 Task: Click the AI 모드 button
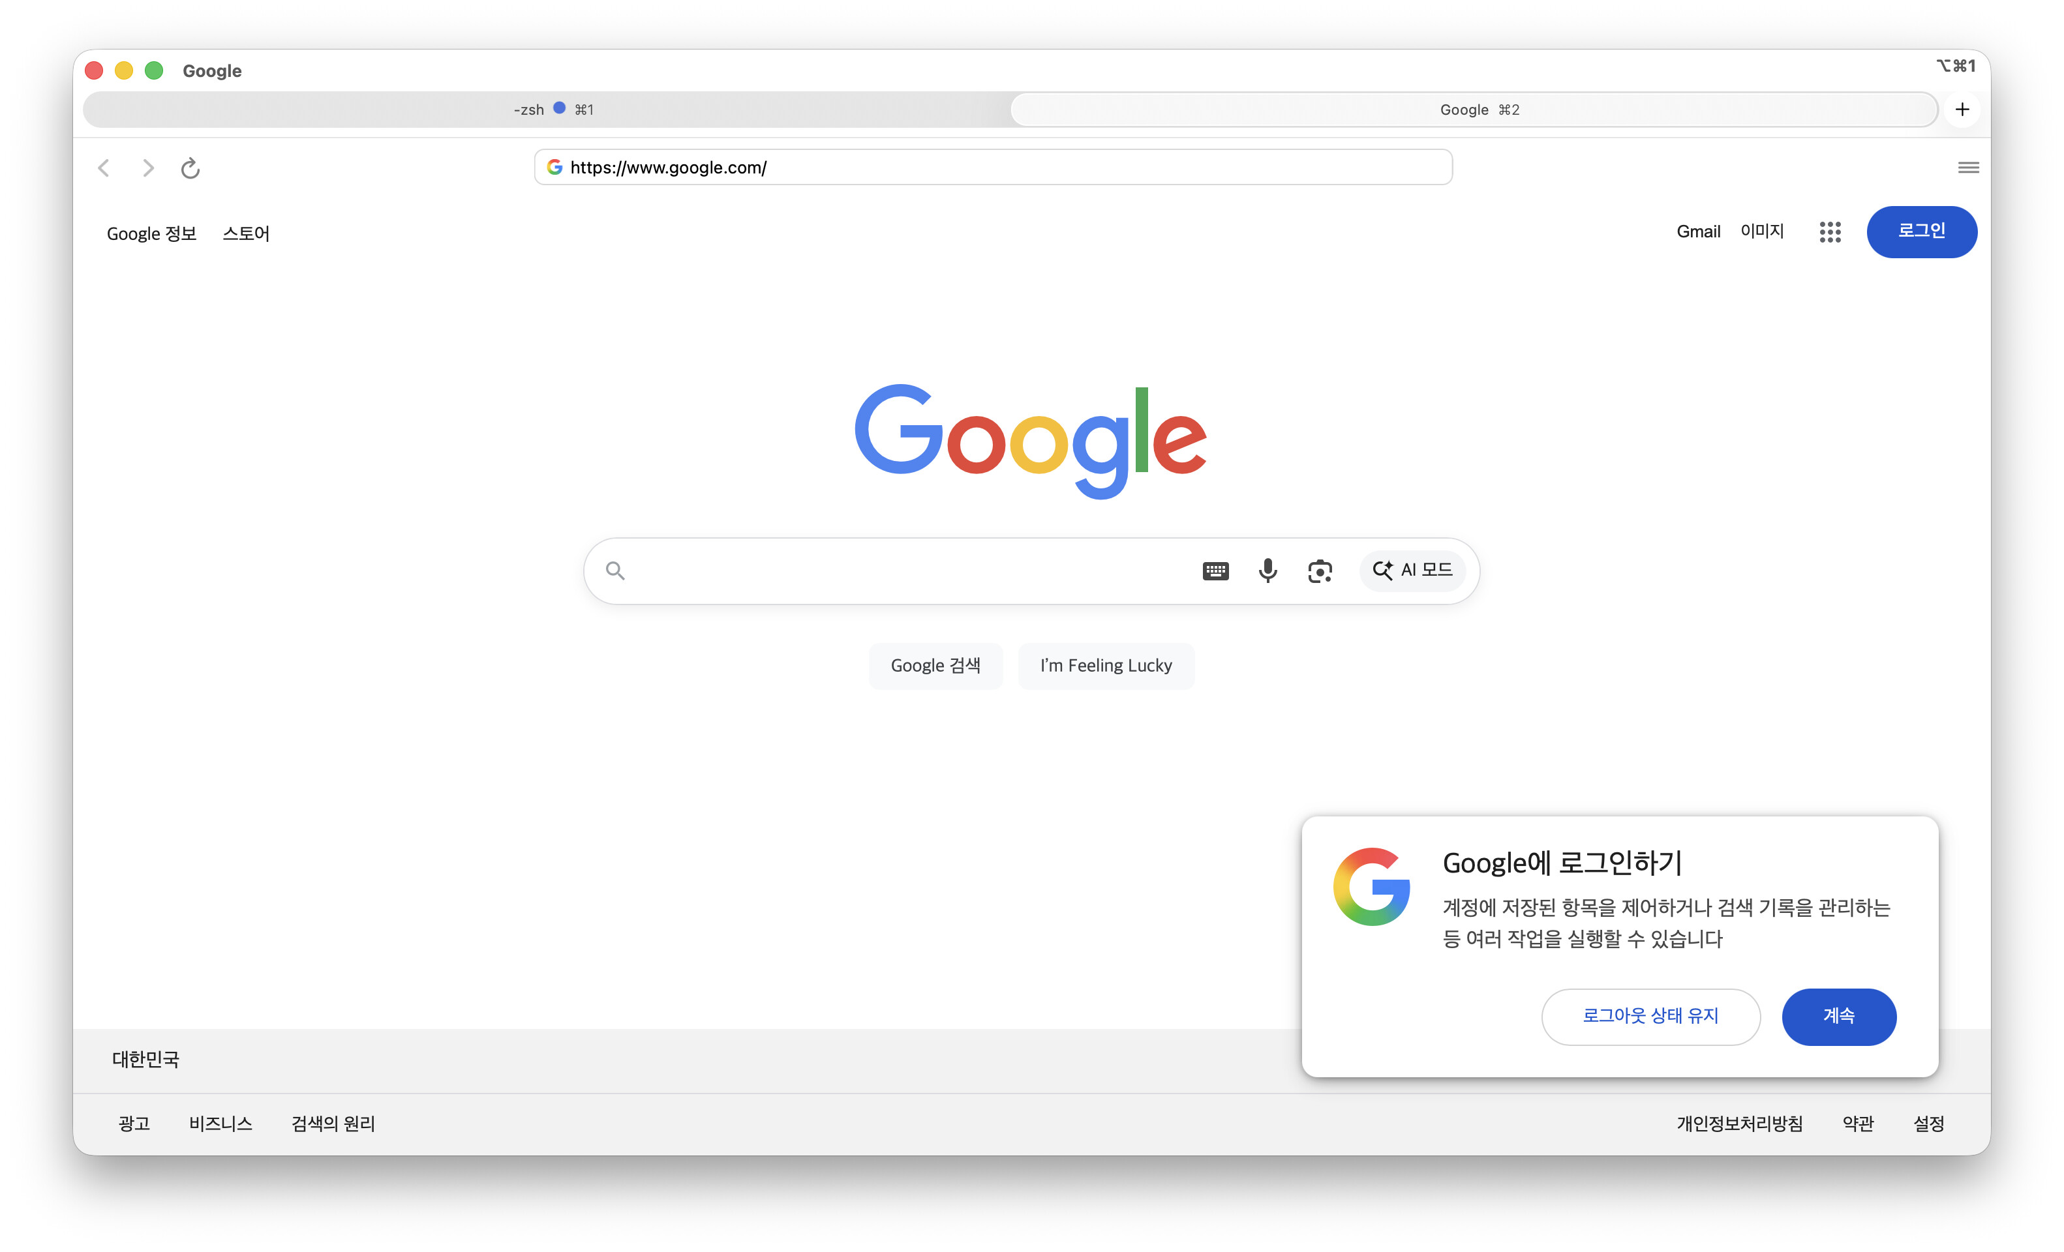click(x=1412, y=571)
